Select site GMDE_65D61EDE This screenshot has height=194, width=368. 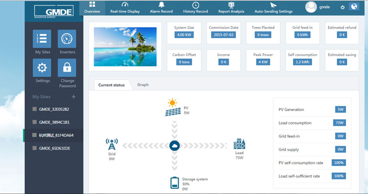(54, 148)
